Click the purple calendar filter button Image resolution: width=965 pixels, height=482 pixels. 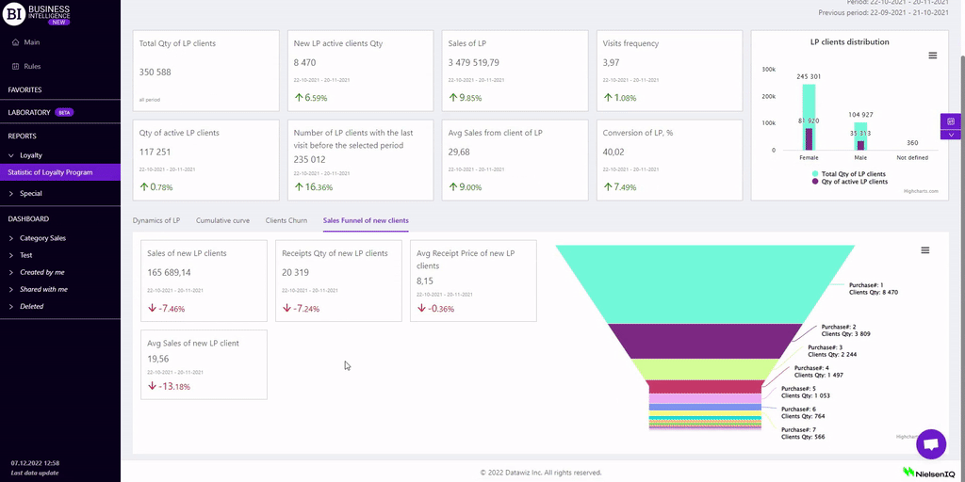(951, 121)
